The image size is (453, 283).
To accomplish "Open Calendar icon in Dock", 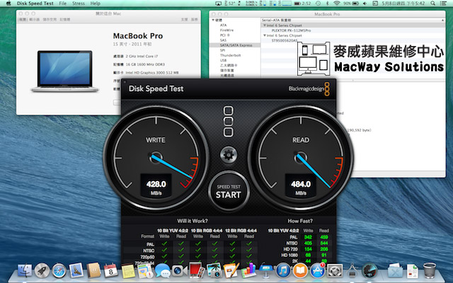I will click(110, 270).
